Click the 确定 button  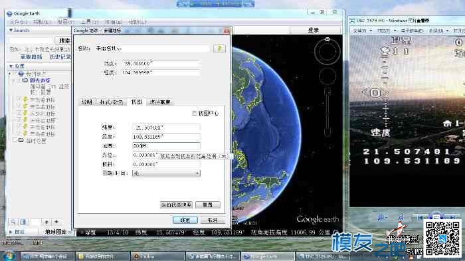[x=185, y=220]
